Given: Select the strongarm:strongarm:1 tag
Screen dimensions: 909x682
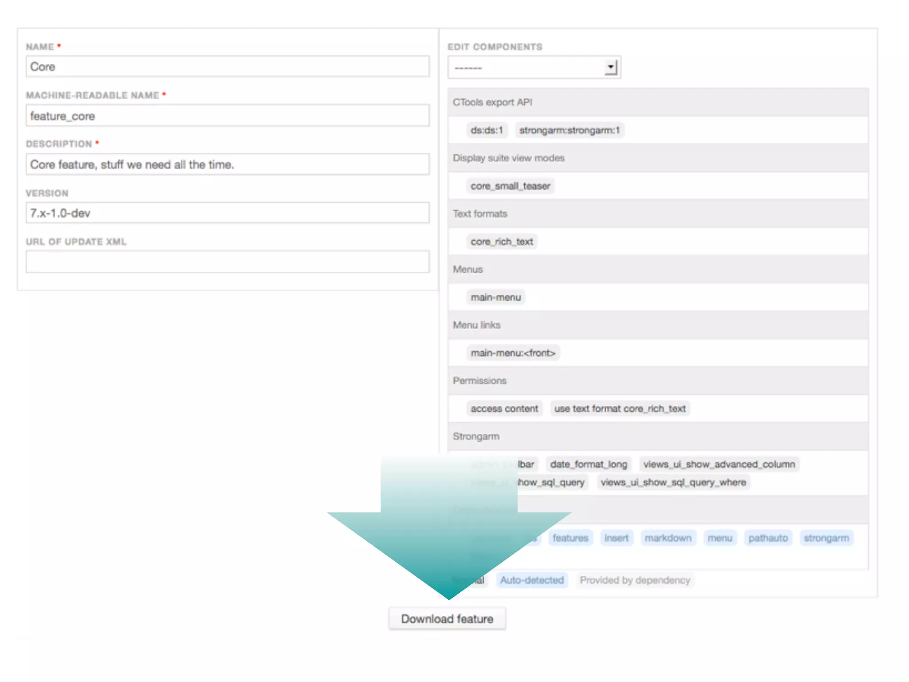Looking at the screenshot, I should pos(569,130).
